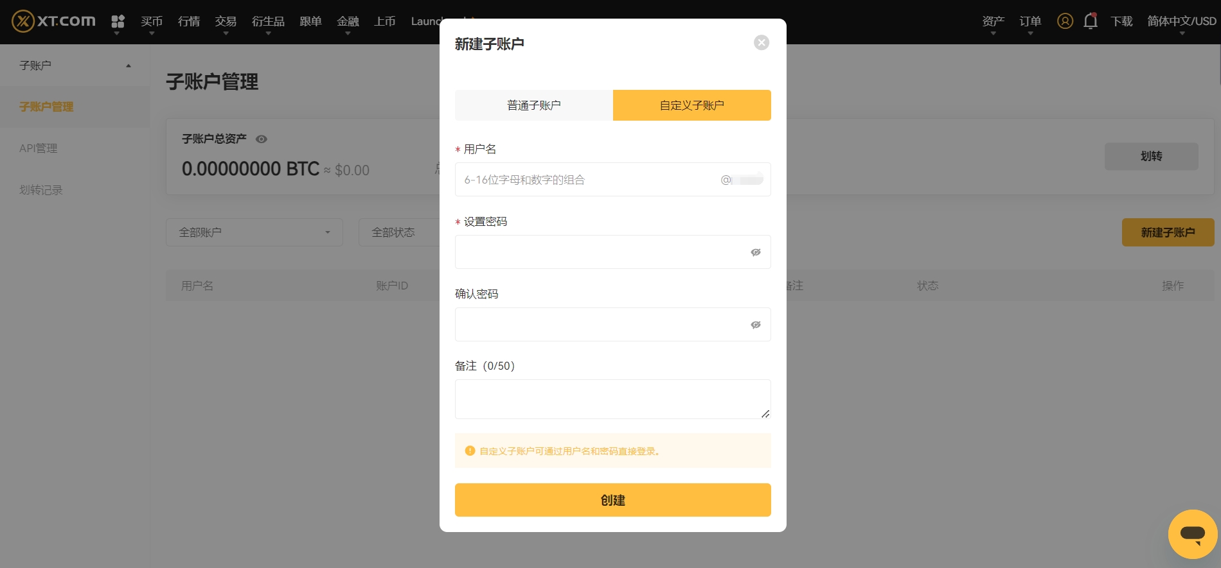The image size is (1221, 568).
Task: Select the 自定义子账户 tab
Action: click(692, 105)
